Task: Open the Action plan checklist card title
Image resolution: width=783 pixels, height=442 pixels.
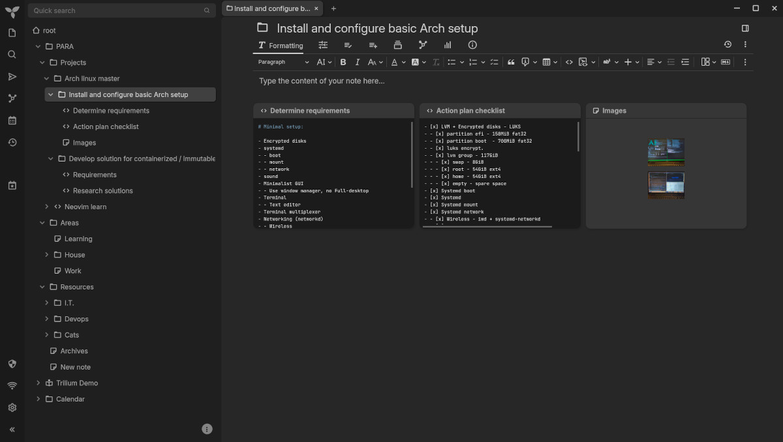Action: point(470,111)
